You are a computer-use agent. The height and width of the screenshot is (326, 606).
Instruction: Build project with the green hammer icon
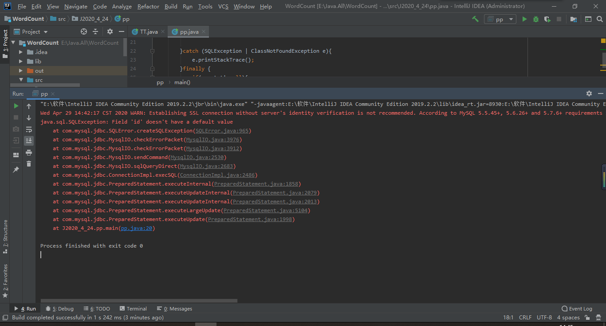click(x=475, y=19)
